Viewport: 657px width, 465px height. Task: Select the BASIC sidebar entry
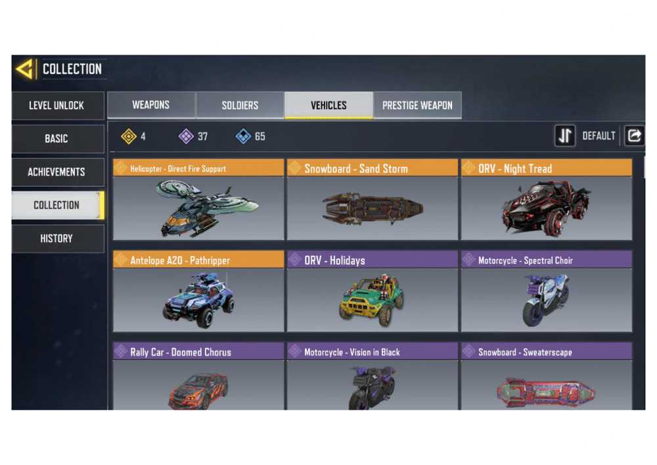[57, 139]
